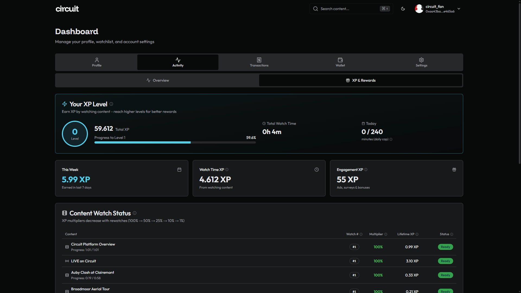
Task: Open the Profile tab
Action: [x=97, y=62]
